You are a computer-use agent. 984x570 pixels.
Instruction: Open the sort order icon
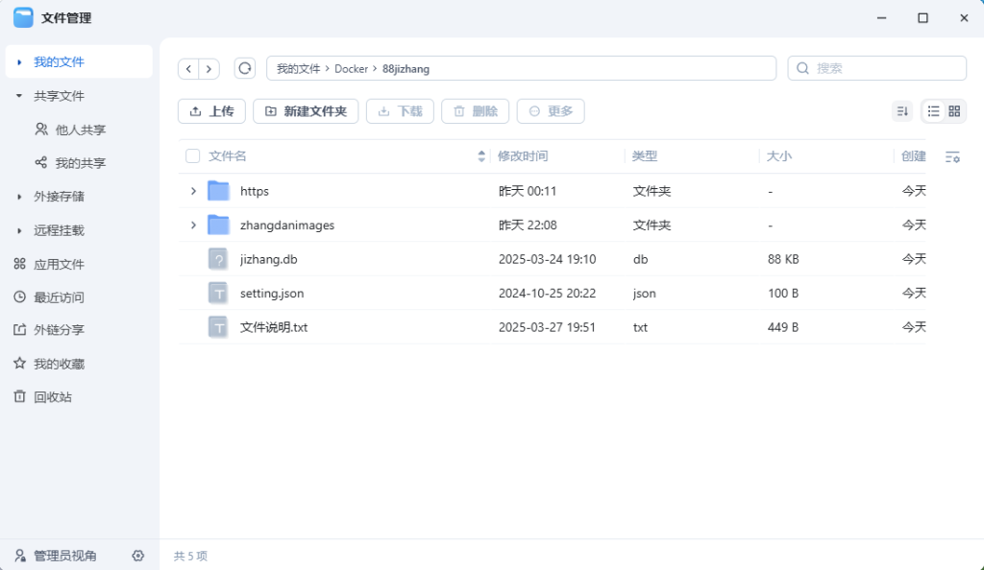tap(901, 111)
